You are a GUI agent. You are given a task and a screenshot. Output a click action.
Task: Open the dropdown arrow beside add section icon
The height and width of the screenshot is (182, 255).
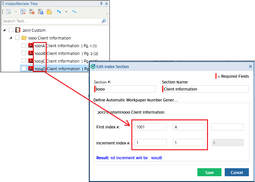pyautogui.click(x=16, y=12)
